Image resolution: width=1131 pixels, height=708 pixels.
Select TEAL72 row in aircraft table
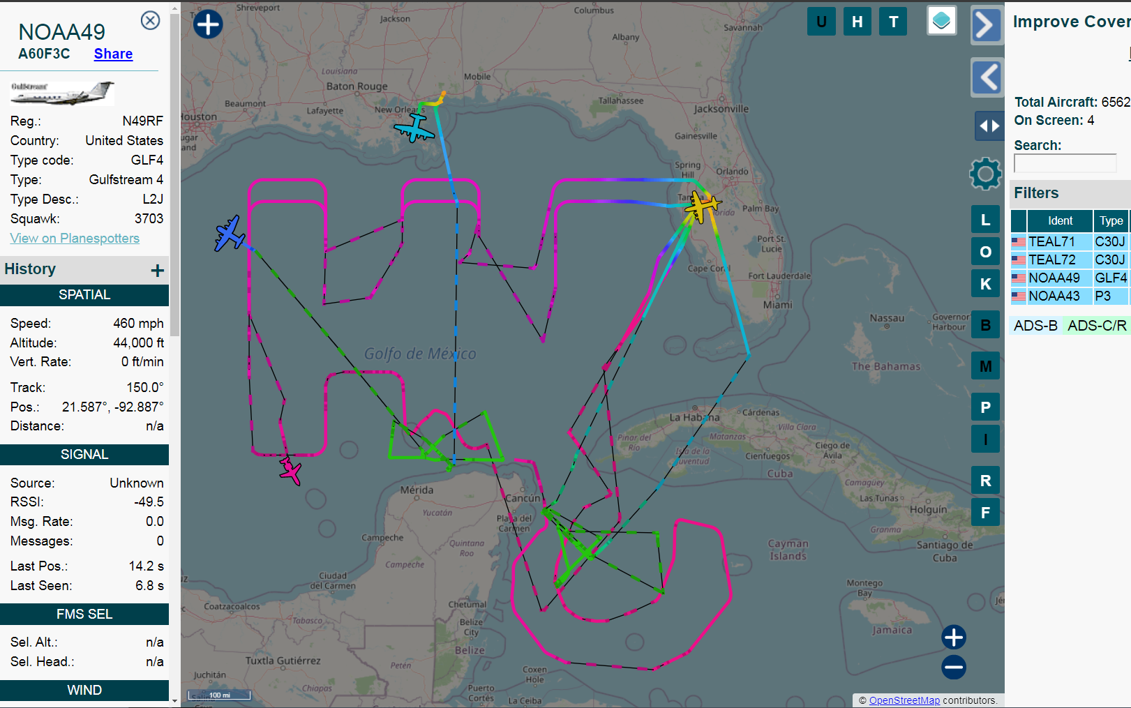(x=1070, y=259)
